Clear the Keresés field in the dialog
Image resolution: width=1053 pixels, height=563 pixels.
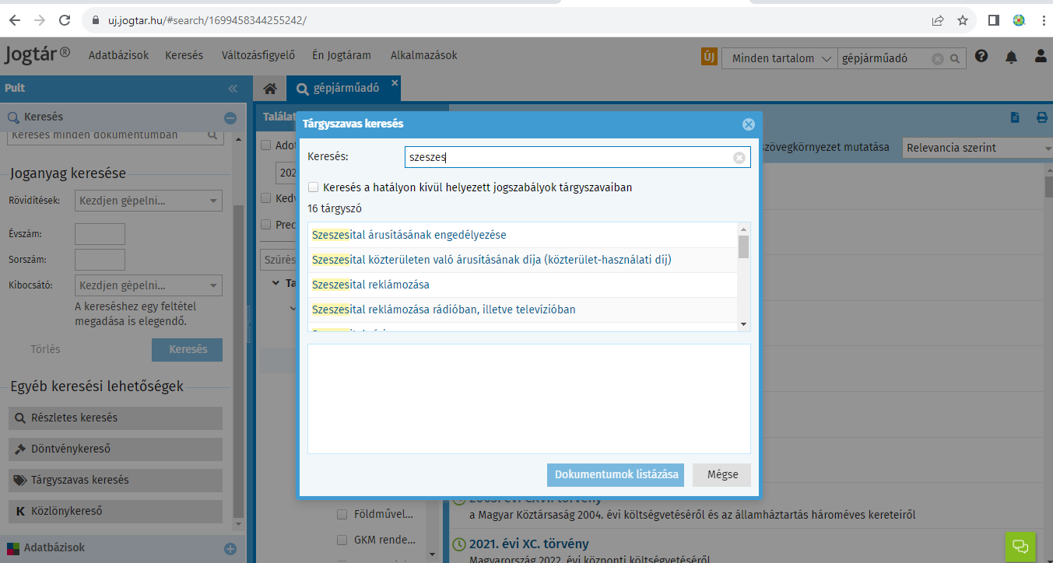pyautogui.click(x=739, y=158)
